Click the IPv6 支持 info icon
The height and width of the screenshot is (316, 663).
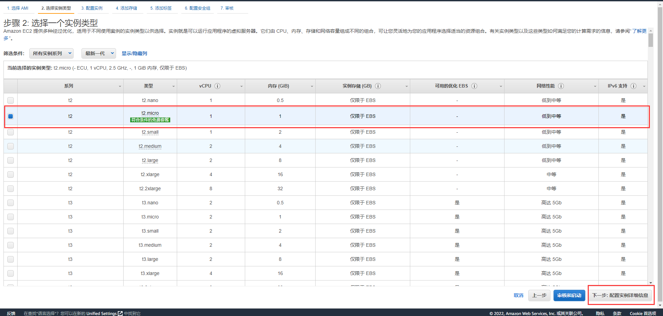coord(633,86)
